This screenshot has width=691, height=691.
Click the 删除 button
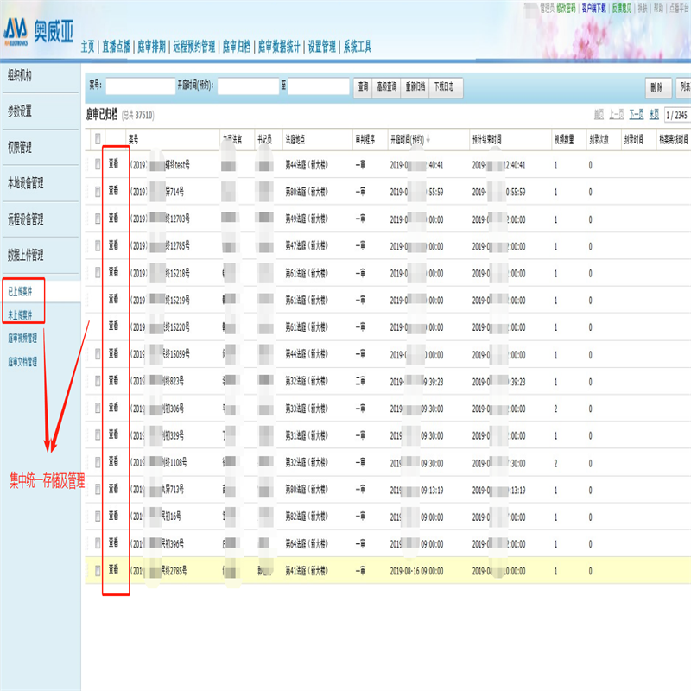coord(658,87)
